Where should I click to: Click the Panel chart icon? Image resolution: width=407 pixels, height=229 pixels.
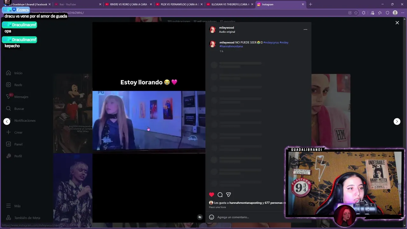[9, 144]
